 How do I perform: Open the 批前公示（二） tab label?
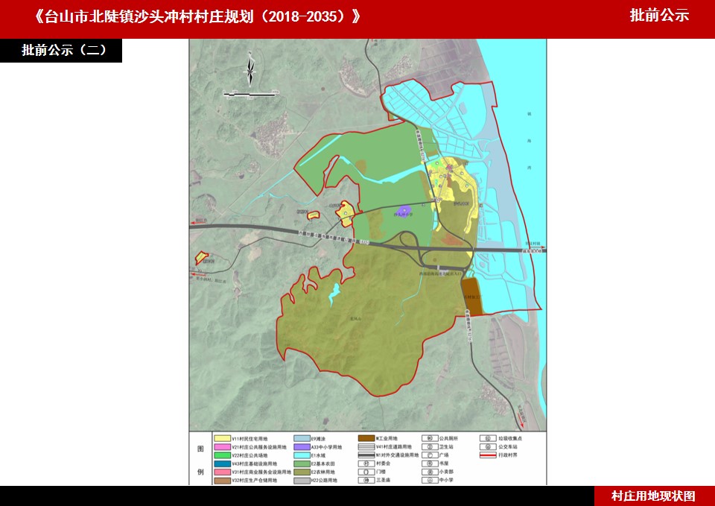[61, 51]
